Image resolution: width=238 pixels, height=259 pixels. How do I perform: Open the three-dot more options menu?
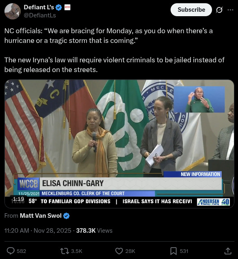[x=230, y=10]
